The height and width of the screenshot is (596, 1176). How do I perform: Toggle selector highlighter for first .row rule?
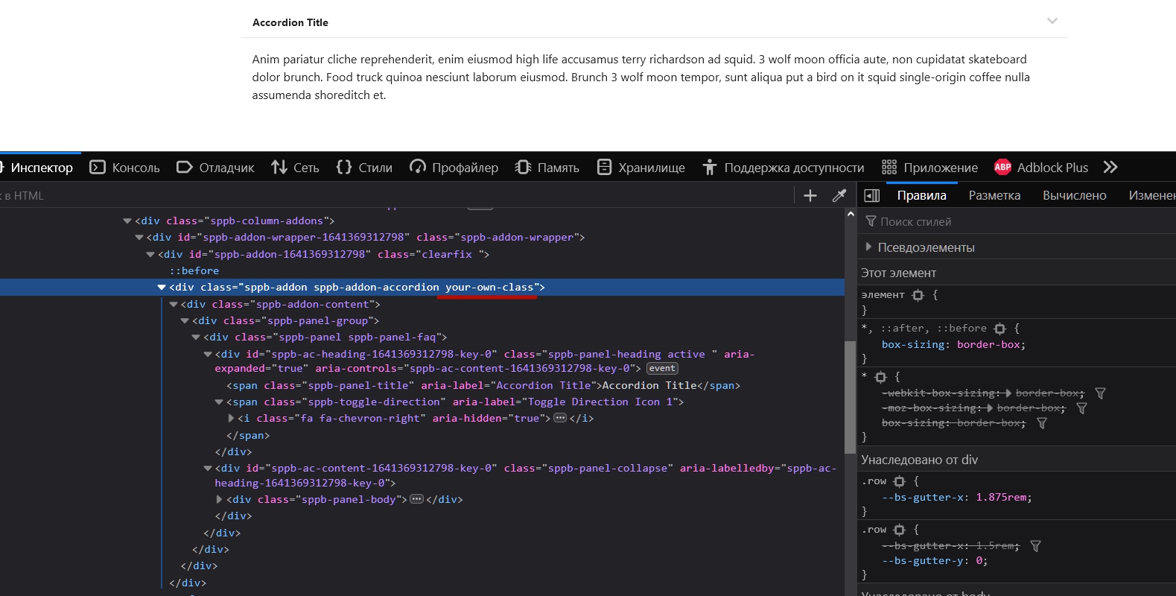[900, 481]
